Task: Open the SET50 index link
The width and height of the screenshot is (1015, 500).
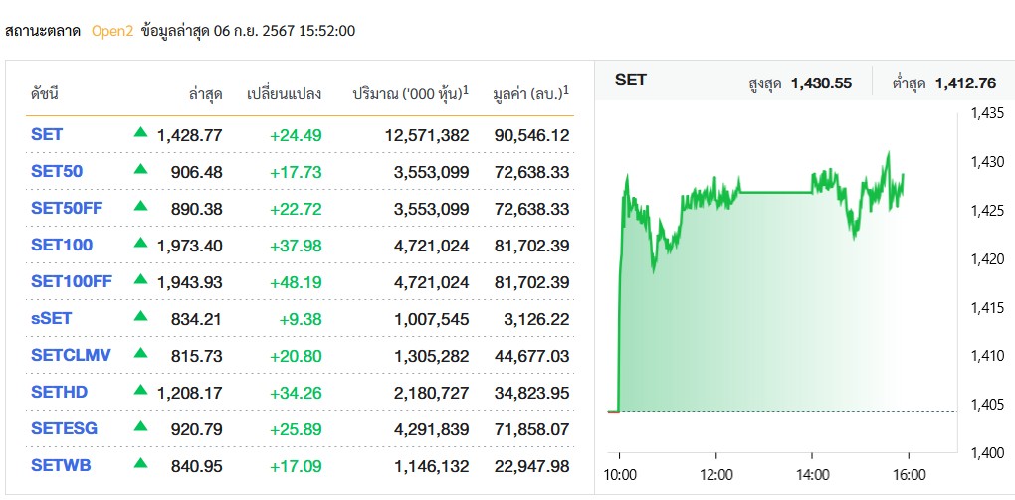Action: click(57, 171)
